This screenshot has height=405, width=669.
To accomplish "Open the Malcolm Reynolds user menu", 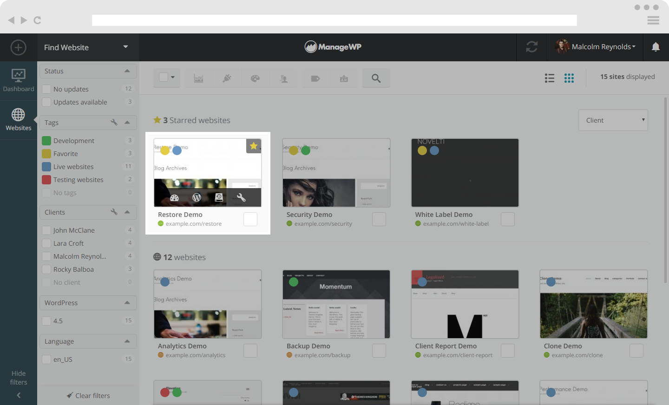I will 595,47.
